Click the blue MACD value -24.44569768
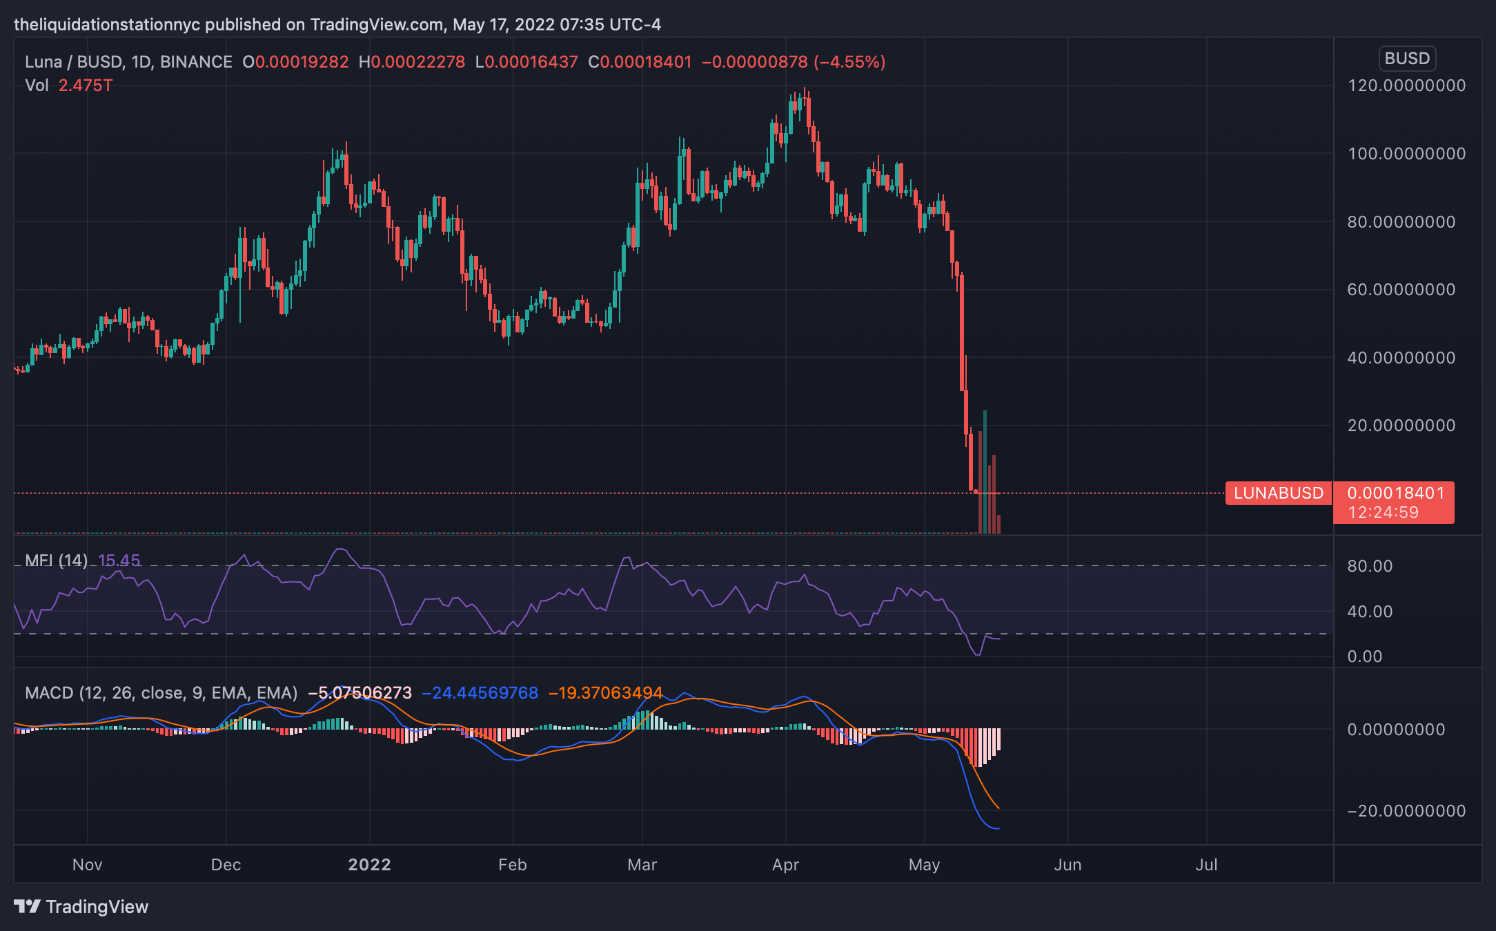The image size is (1496, 931). (480, 692)
